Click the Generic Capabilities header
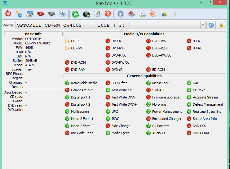Viewport: 230px width, 169px height. click(x=144, y=76)
